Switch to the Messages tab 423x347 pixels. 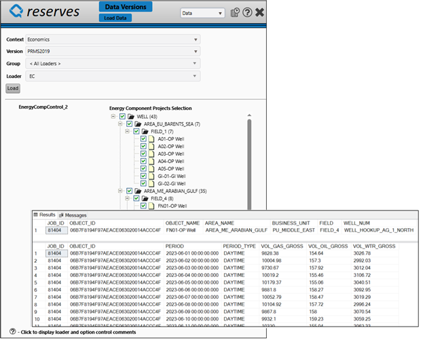pos(73,215)
